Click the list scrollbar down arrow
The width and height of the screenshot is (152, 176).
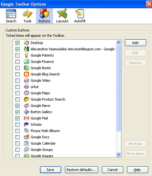(x=119, y=154)
